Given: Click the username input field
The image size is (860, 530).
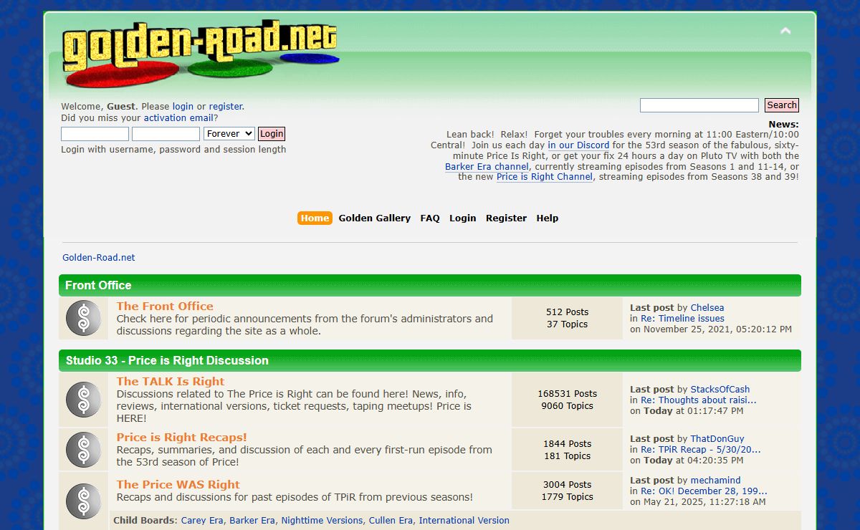Looking at the screenshot, I should coord(95,134).
